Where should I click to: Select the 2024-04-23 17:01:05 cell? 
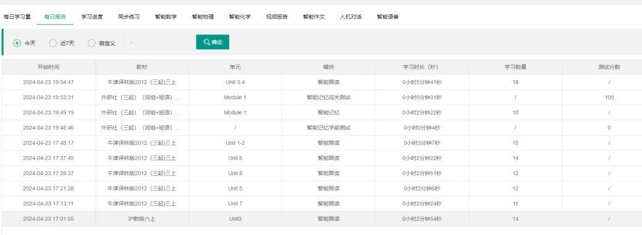(48, 218)
